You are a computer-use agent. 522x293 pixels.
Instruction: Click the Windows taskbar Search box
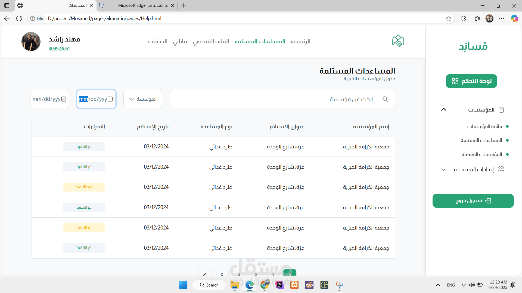(209, 285)
